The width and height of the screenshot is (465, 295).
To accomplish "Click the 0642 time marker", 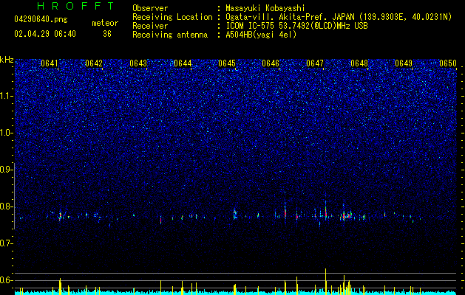I will point(94,63).
